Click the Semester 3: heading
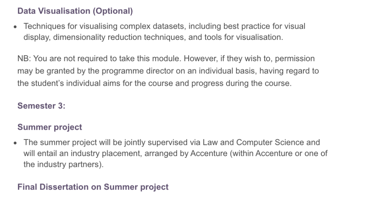Image resolution: width=378 pixels, height=198 pixels. 41,106
